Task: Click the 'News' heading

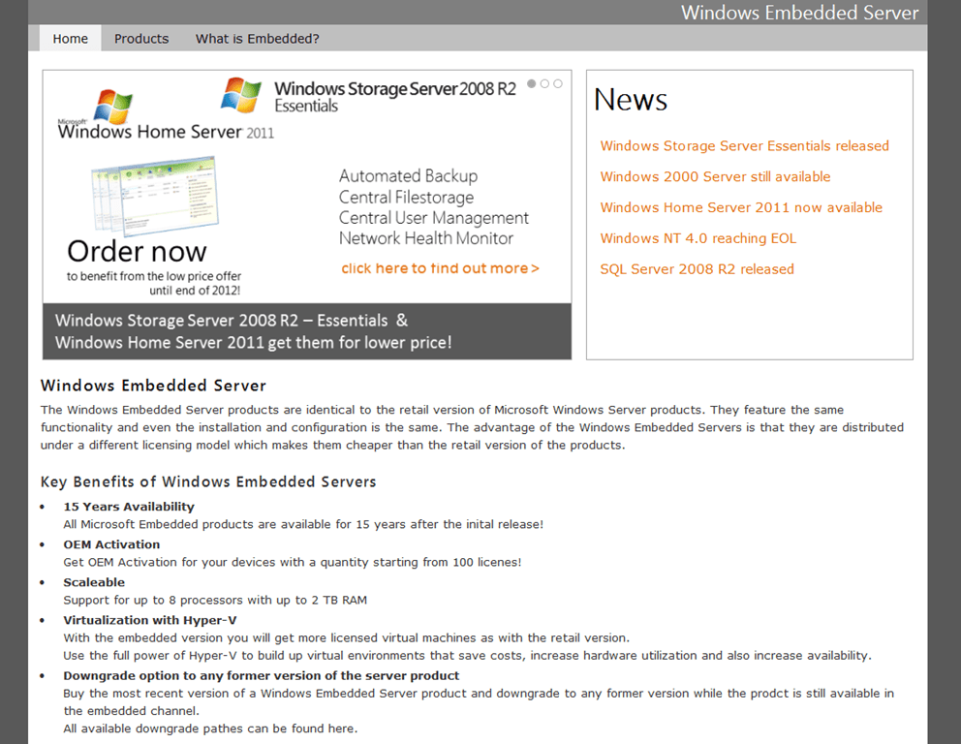Action: pos(631,99)
